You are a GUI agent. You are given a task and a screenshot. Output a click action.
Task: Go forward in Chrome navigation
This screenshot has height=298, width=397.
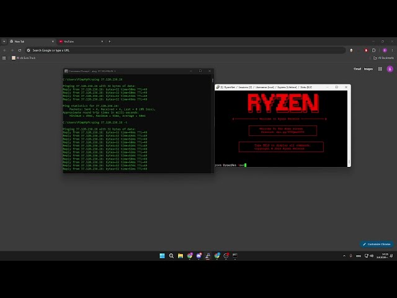point(12,50)
